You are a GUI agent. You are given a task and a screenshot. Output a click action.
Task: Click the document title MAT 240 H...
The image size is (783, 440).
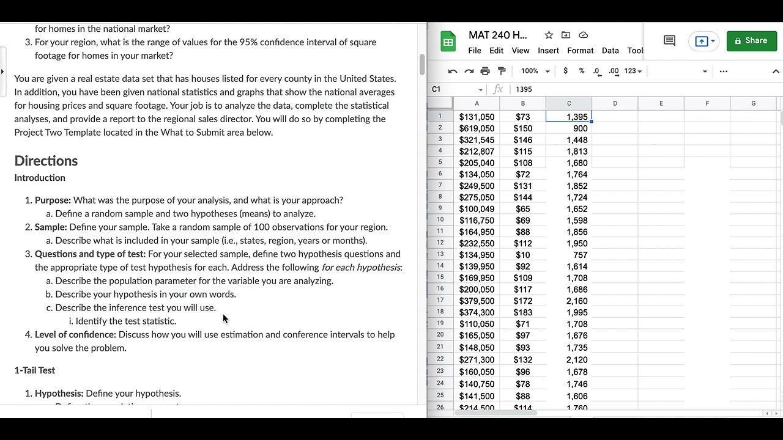(497, 35)
